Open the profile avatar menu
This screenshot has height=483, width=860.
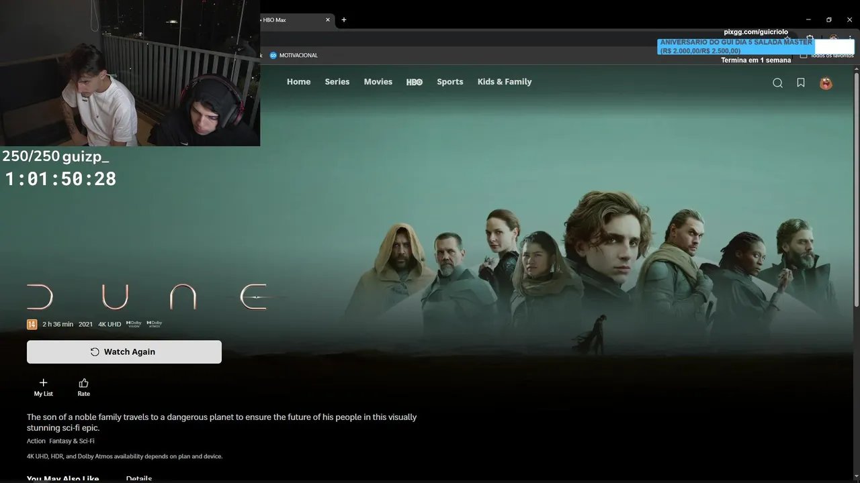(826, 83)
